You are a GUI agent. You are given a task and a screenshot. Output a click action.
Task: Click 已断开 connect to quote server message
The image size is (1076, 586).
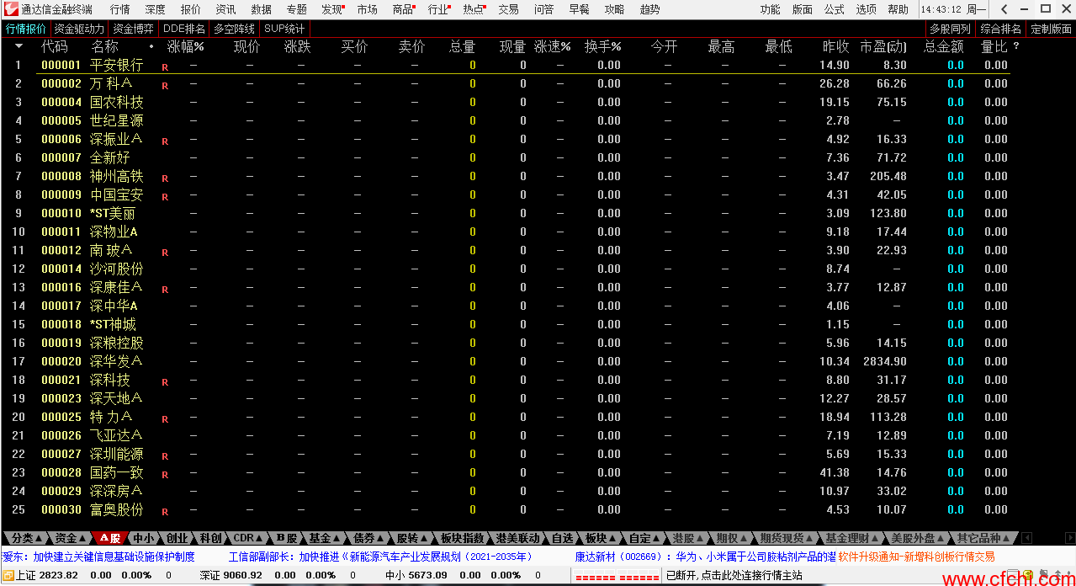coord(734,576)
